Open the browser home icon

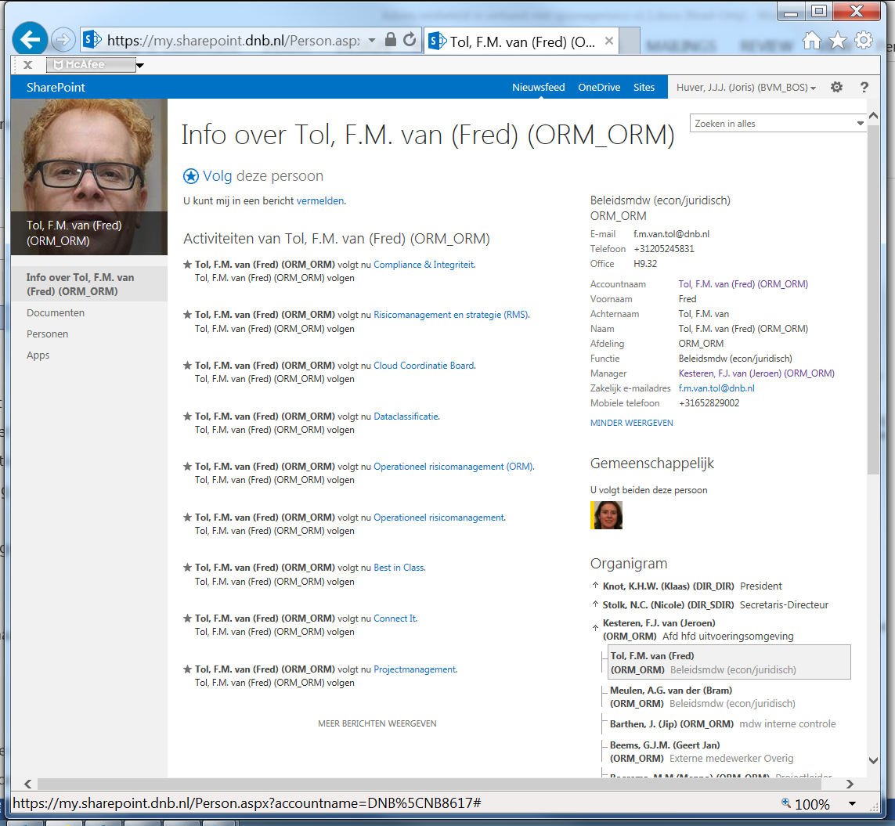tap(812, 41)
